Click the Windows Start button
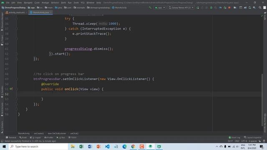Screen dimensions: 267x150 click(4, 146)
